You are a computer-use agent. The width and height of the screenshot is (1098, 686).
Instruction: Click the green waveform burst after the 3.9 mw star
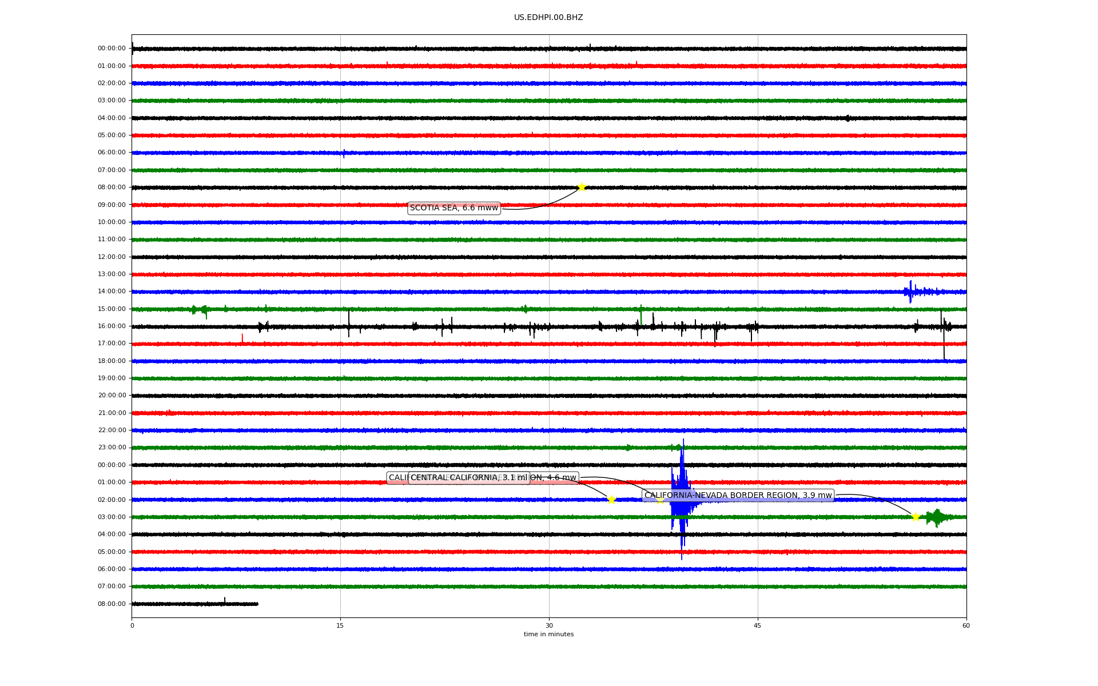click(x=938, y=517)
